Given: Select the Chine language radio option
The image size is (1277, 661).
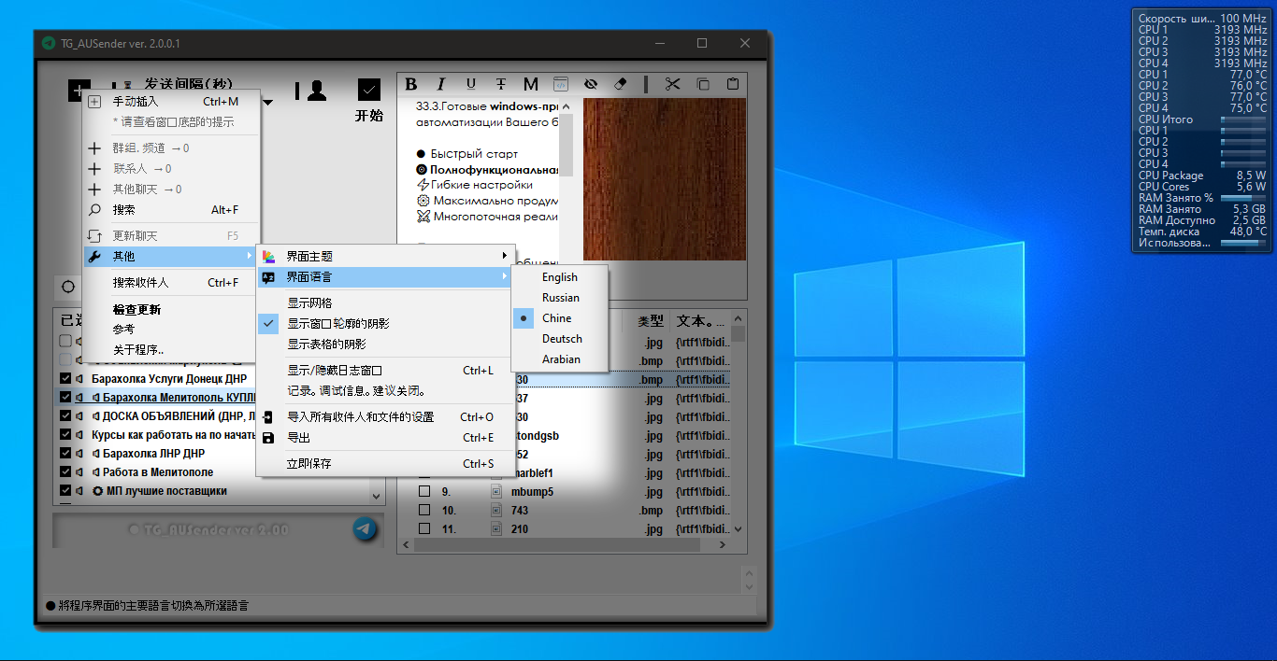Looking at the screenshot, I should point(556,318).
